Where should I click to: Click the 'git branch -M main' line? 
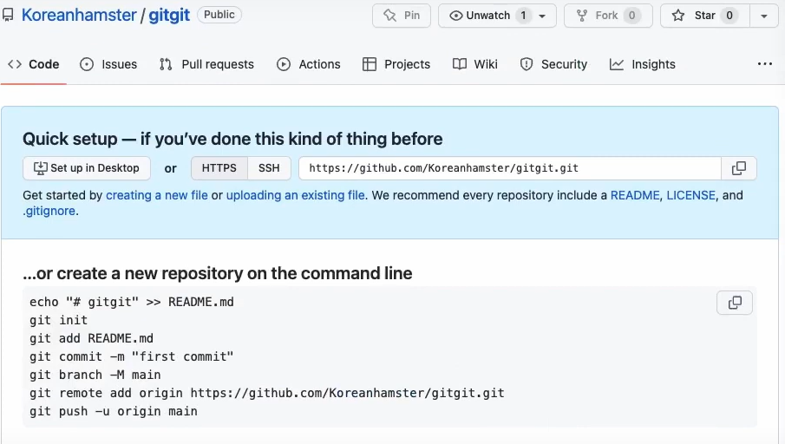tap(95, 375)
